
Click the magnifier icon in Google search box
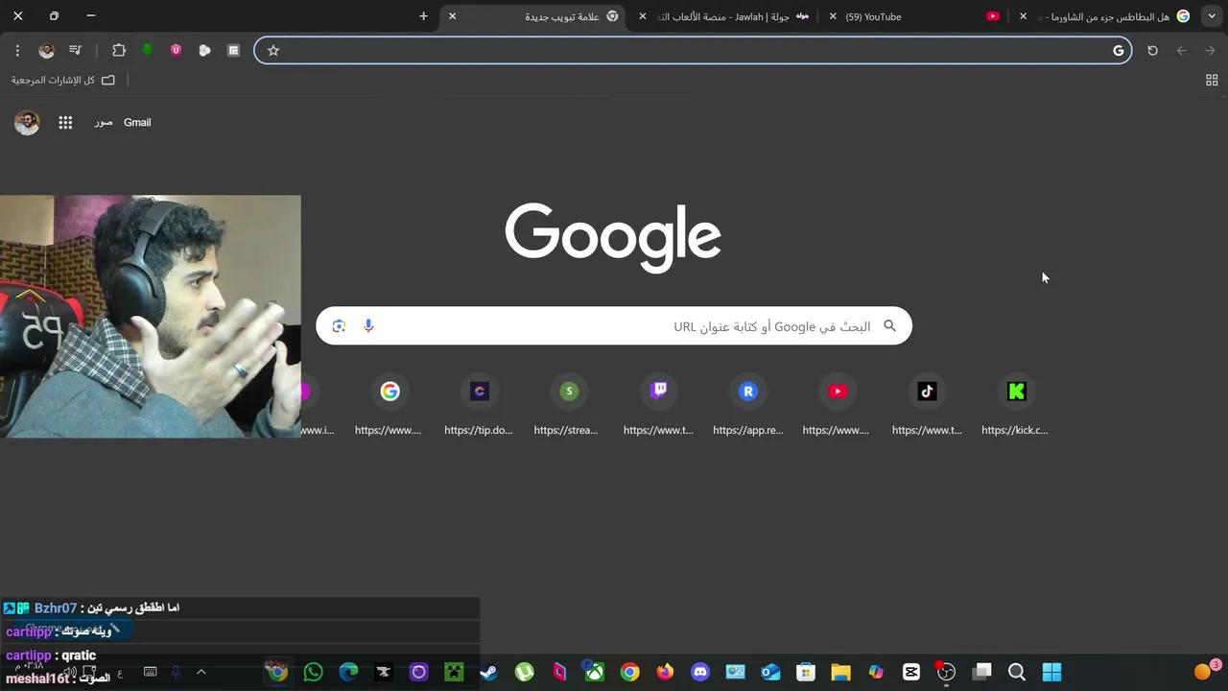[889, 326]
